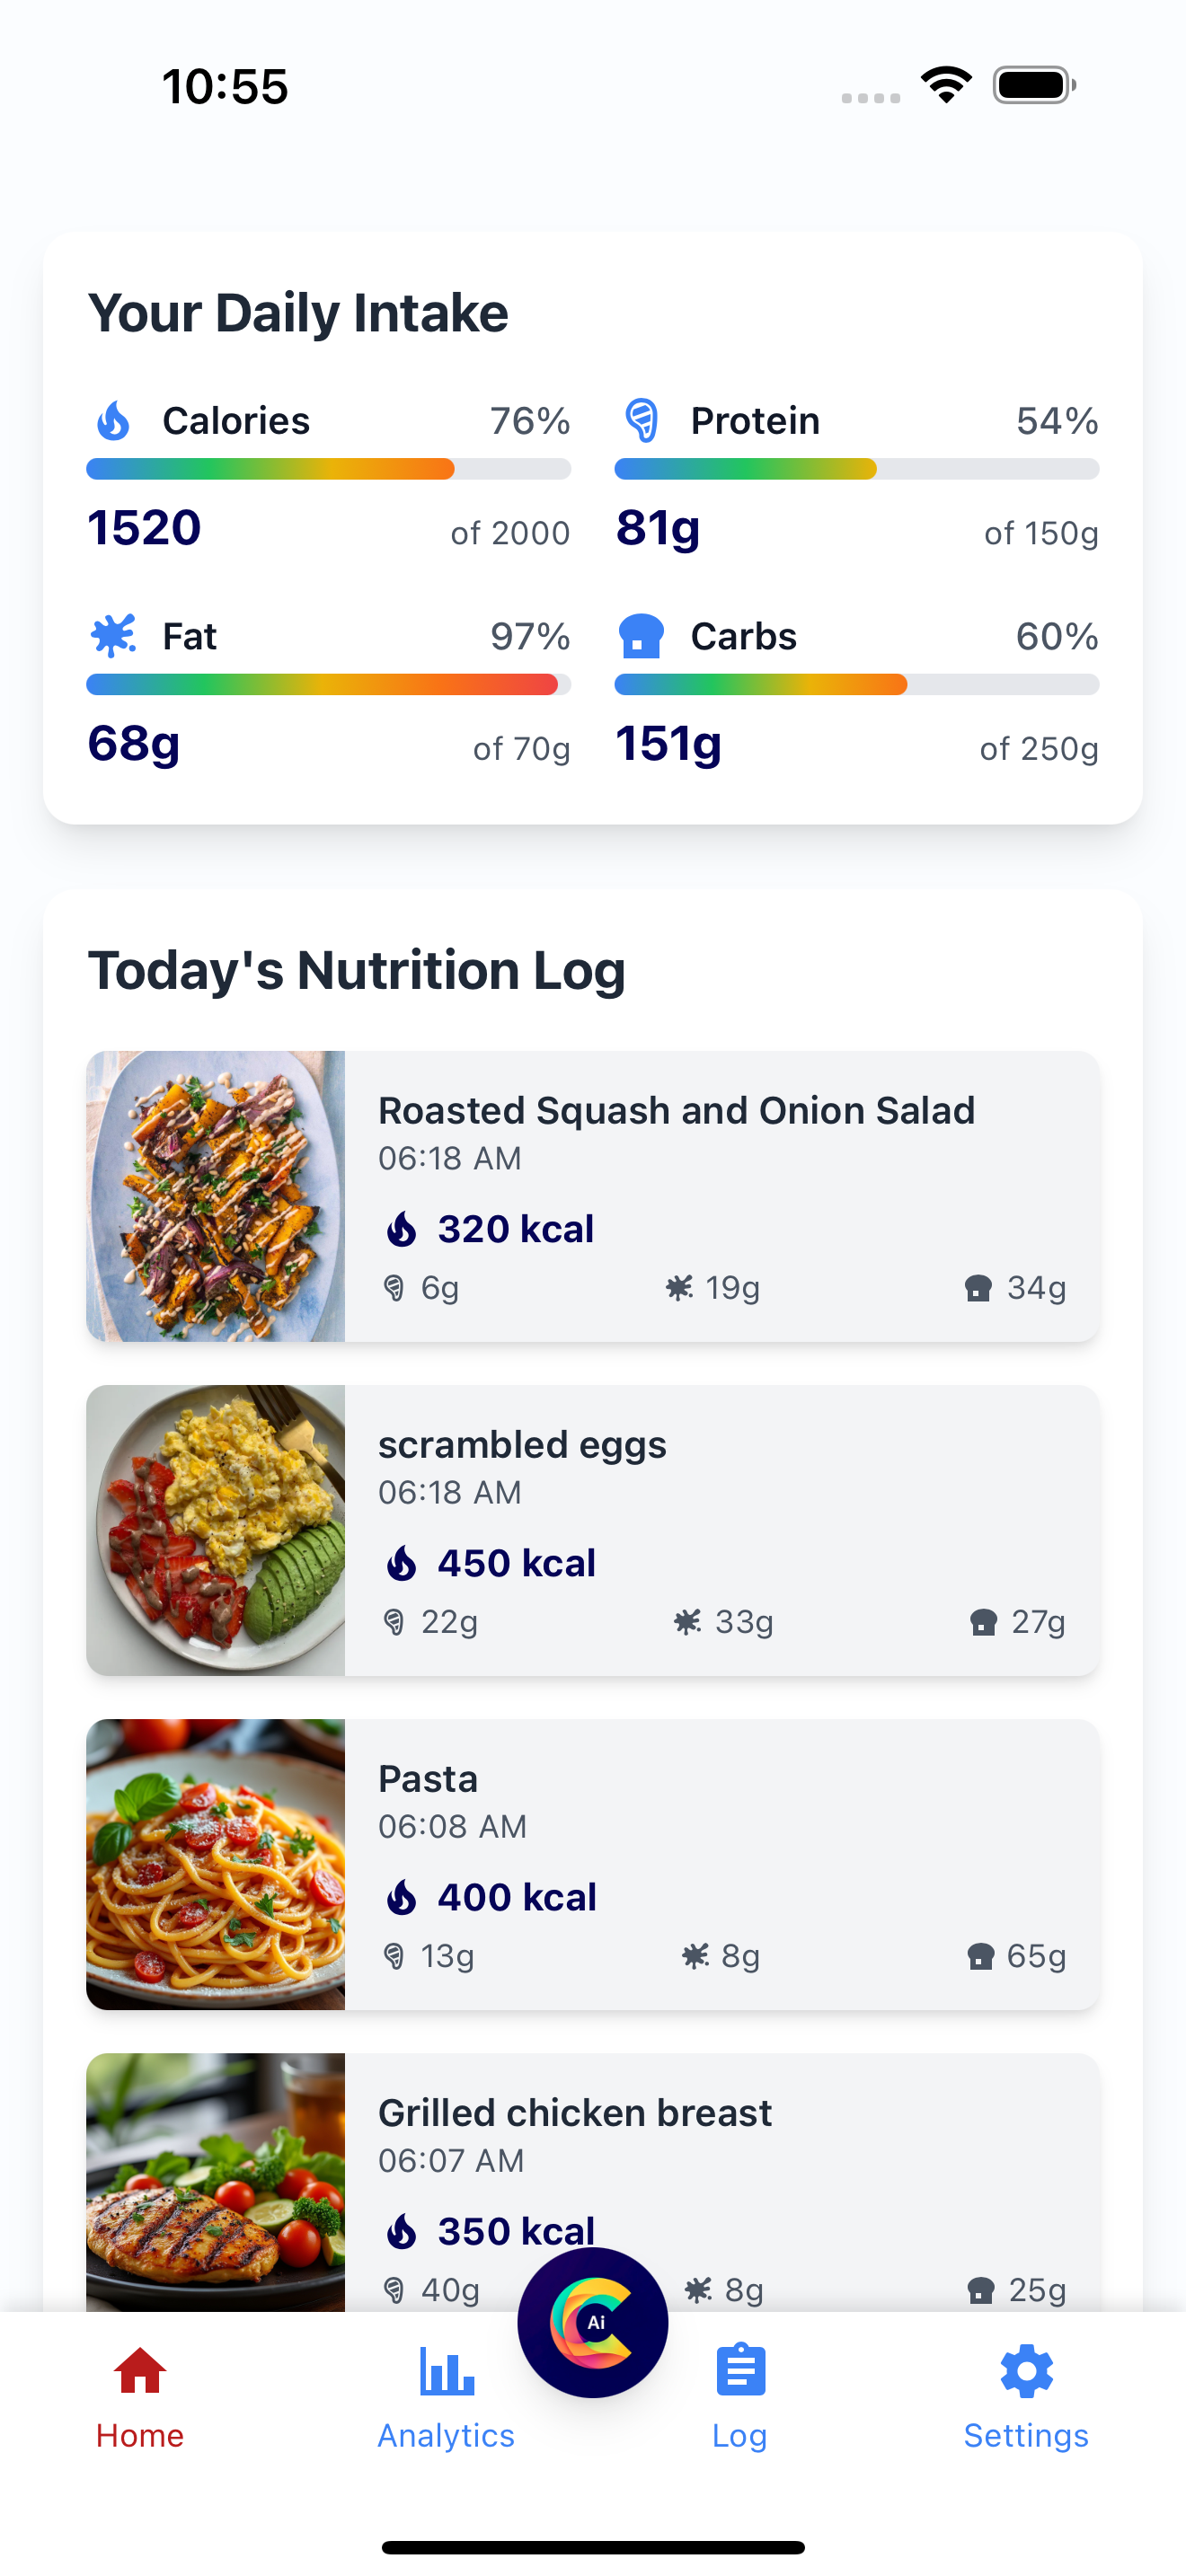1186x2576 pixels.
Task: Tap the AI assistant floating button
Action: pos(593,2322)
